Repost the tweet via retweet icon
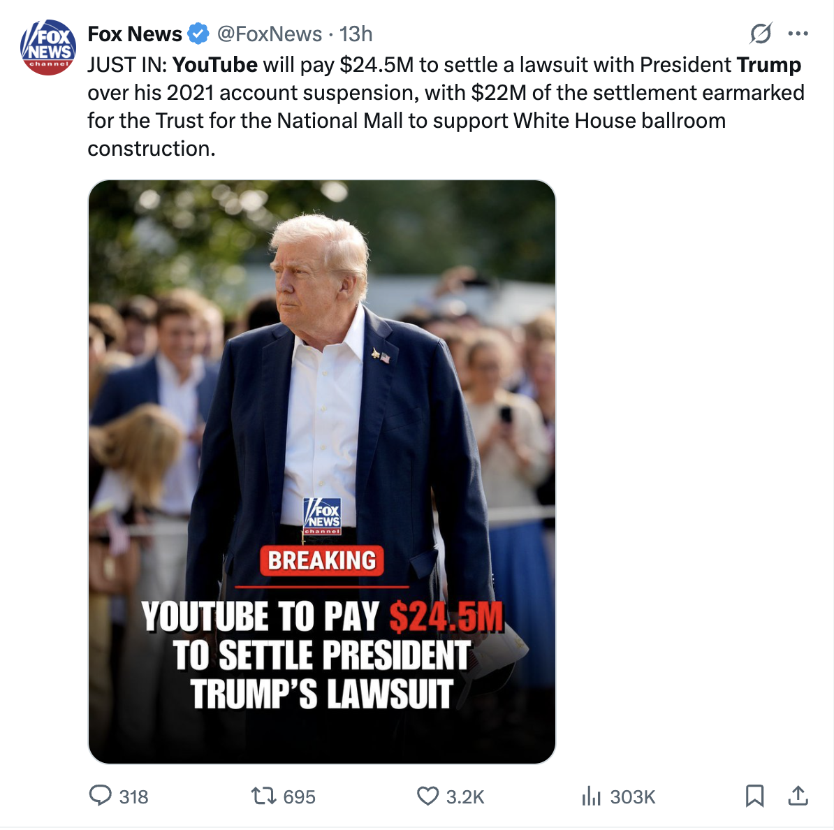This screenshot has width=834, height=830. pyautogui.click(x=263, y=796)
